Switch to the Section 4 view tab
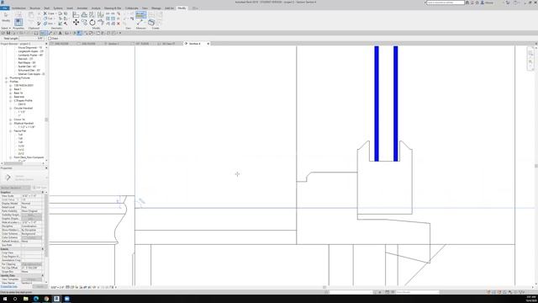Viewport: 538px width, 303px height. tap(194, 44)
